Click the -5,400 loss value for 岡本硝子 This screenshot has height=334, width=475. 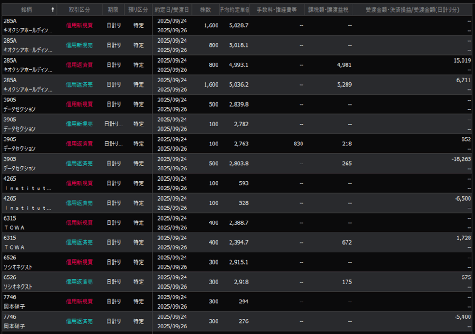pyautogui.click(x=462, y=317)
